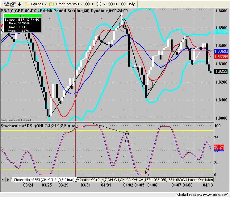
Task: Click Published by eSignal status text
Action: tap(202, 195)
